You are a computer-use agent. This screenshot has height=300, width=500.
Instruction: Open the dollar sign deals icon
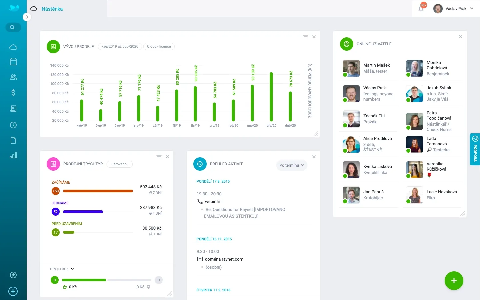coord(13,93)
